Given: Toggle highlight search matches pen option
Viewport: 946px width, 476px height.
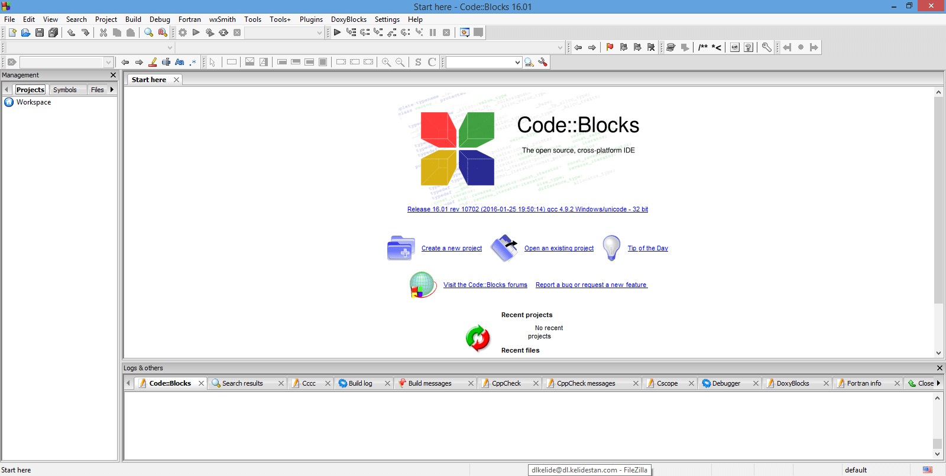Looking at the screenshot, I should point(153,62).
